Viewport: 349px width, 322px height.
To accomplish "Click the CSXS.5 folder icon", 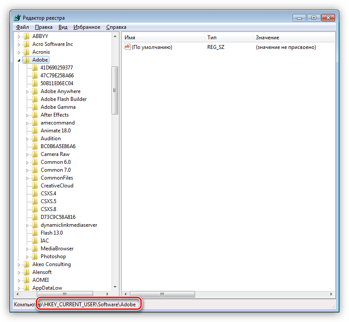I will coord(35,201).
